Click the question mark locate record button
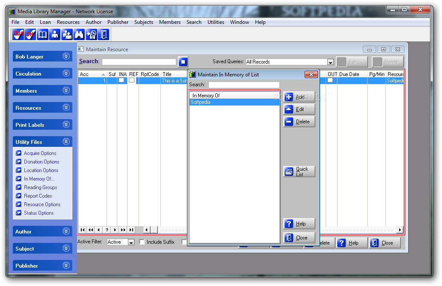This screenshot has width=442, height=286. [107, 230]
